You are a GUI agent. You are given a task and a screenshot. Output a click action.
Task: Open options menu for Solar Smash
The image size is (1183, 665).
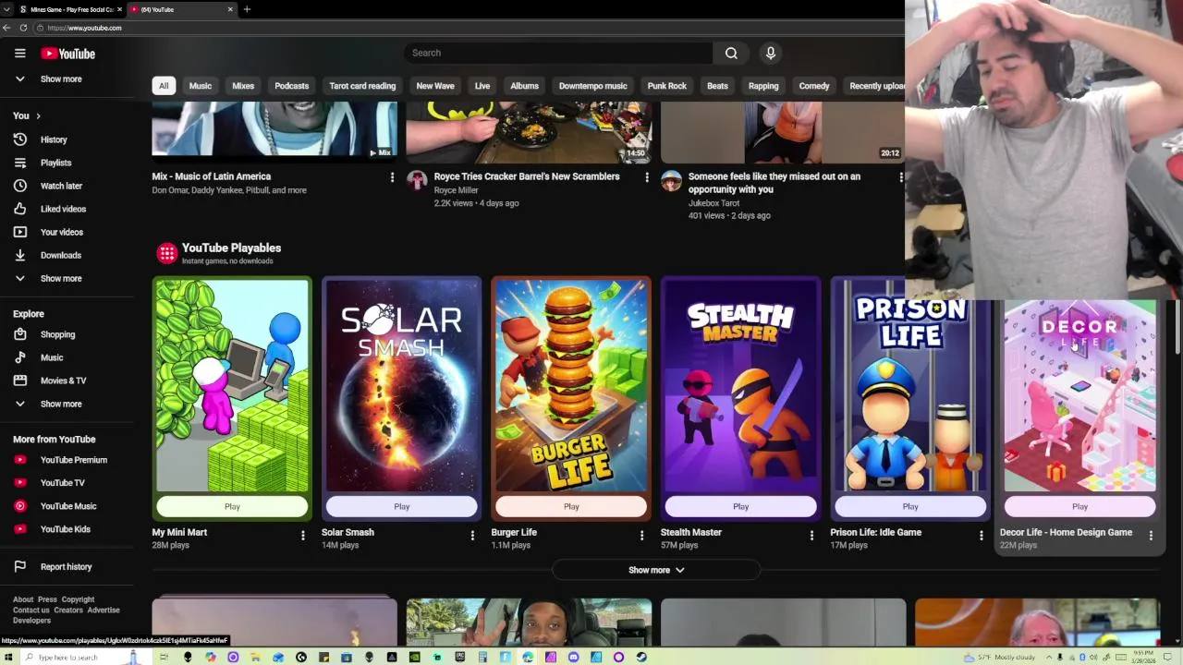tap(472, 535)
